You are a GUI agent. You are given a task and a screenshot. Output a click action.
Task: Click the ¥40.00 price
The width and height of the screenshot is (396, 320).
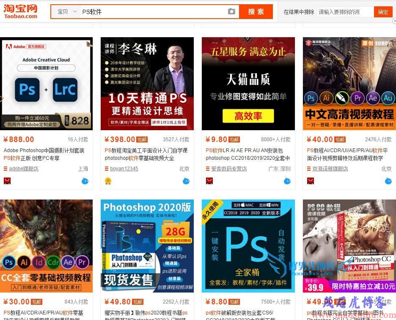(319, 139)
